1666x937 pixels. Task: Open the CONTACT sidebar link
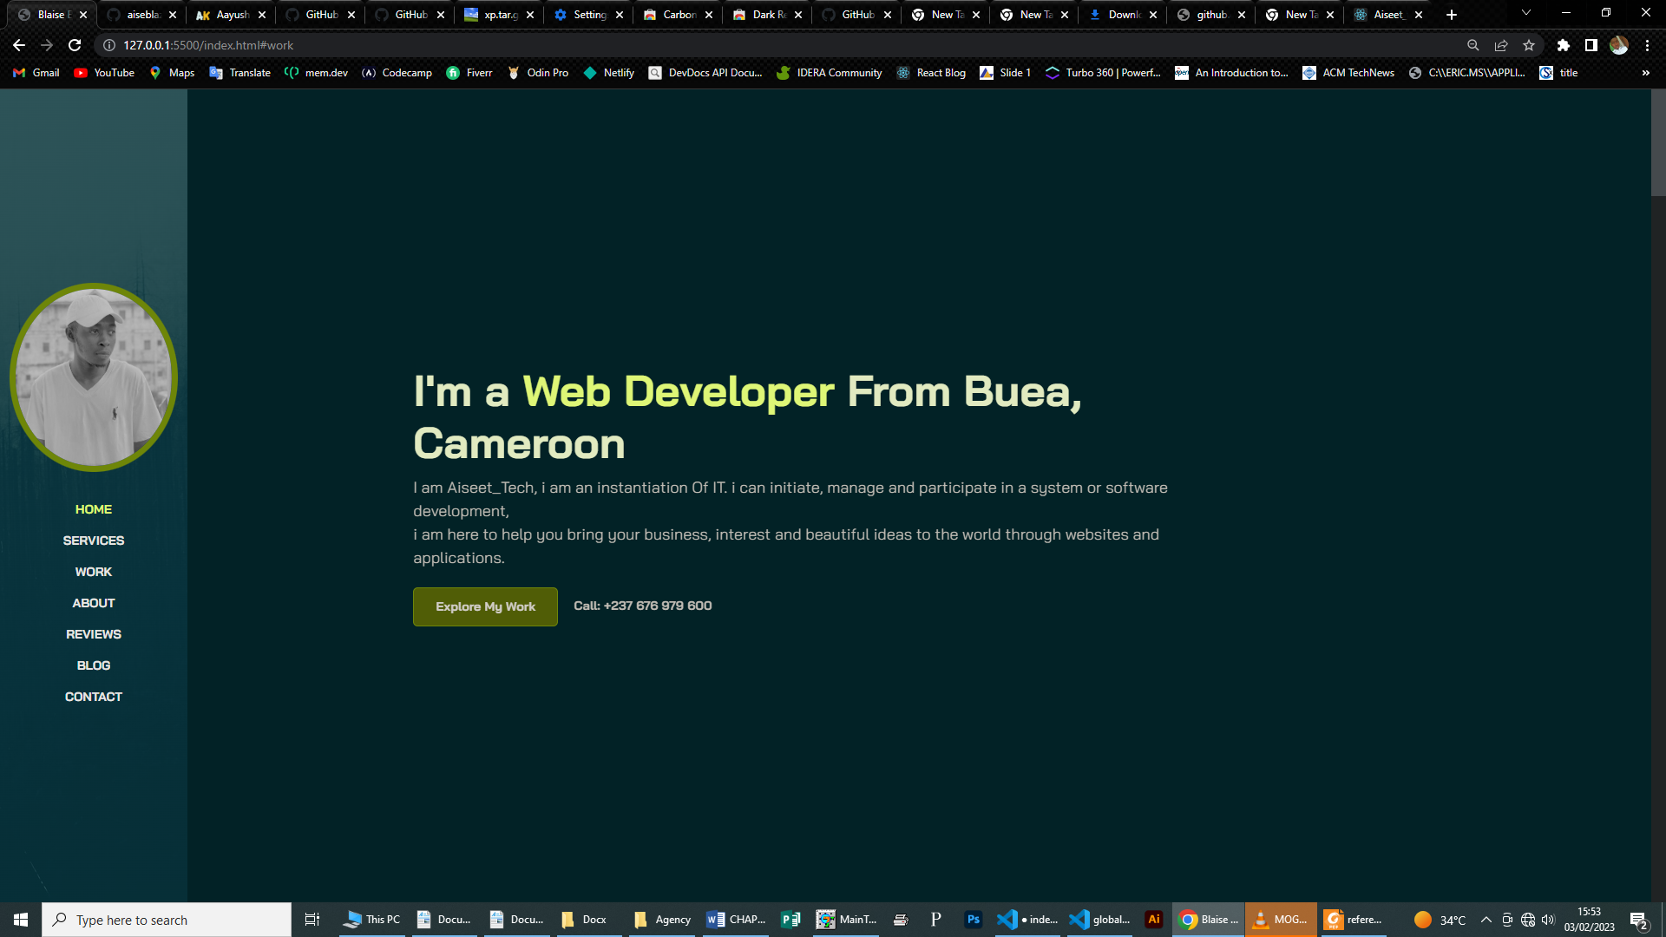[94, 697]
